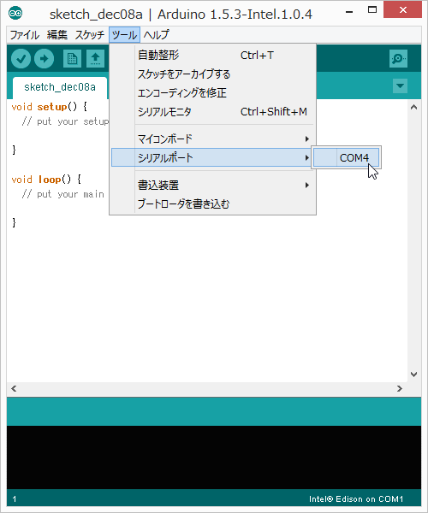The width and height of the screenshot is (428, 513).
Task: Click the Verify checkmark button
Action: [21, 59]
